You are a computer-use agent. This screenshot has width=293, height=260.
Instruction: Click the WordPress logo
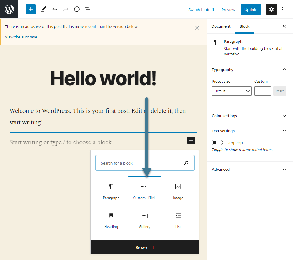click(x=9, y=9)
